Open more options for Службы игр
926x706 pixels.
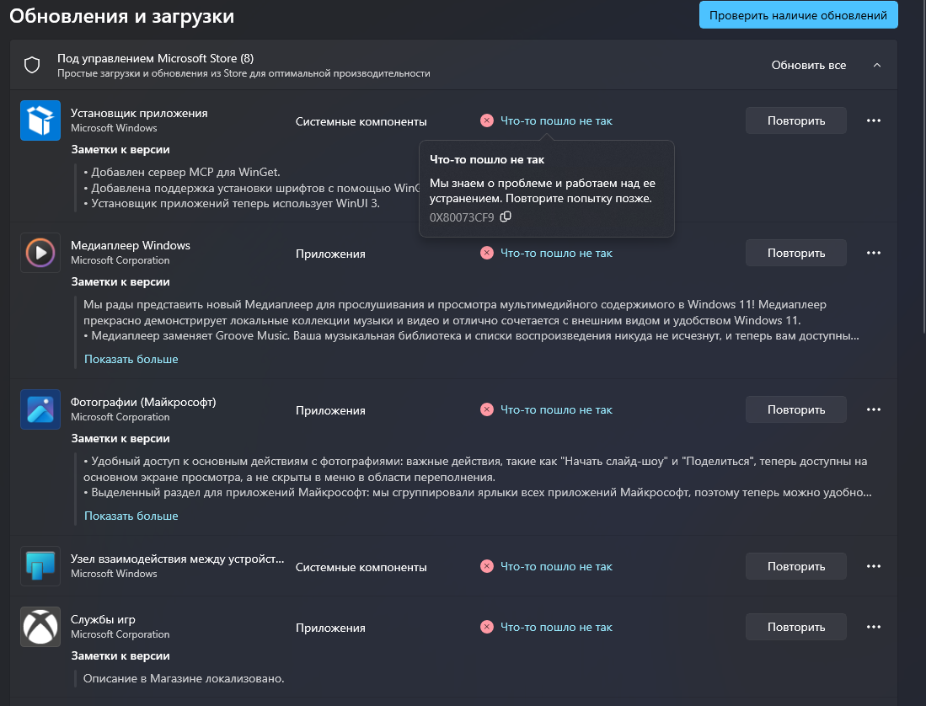tap(874, 627)
